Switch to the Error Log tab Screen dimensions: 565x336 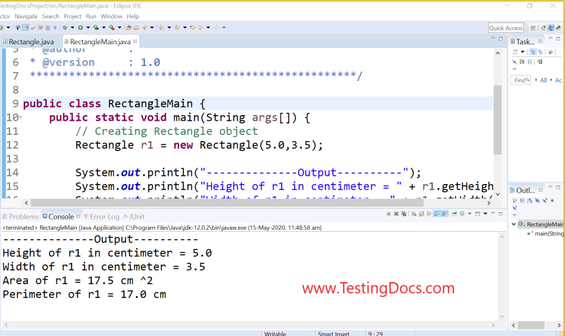pyautogui.click(x=101, y=217)
